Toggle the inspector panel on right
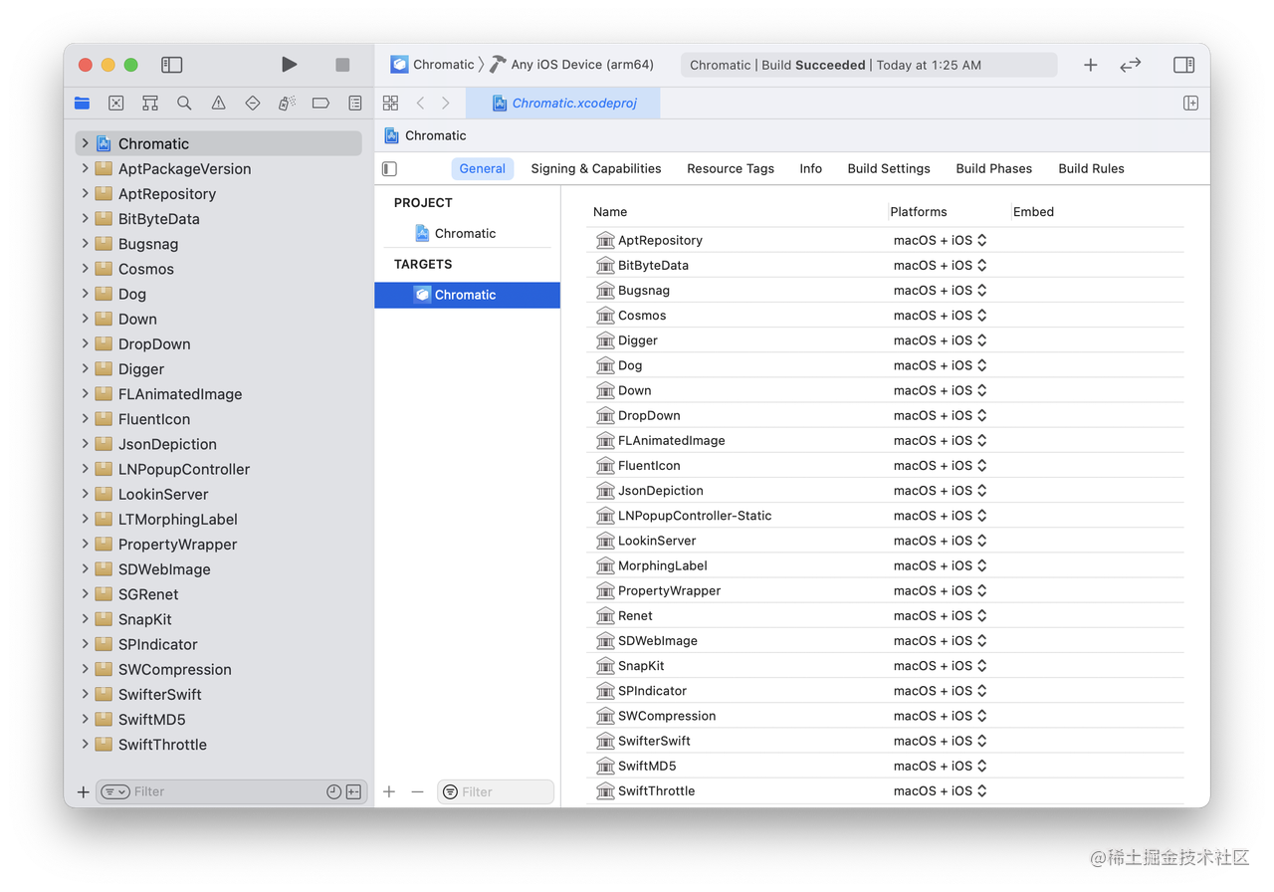The height and width of the screenshot is (892, 1274). (1184, 65)
